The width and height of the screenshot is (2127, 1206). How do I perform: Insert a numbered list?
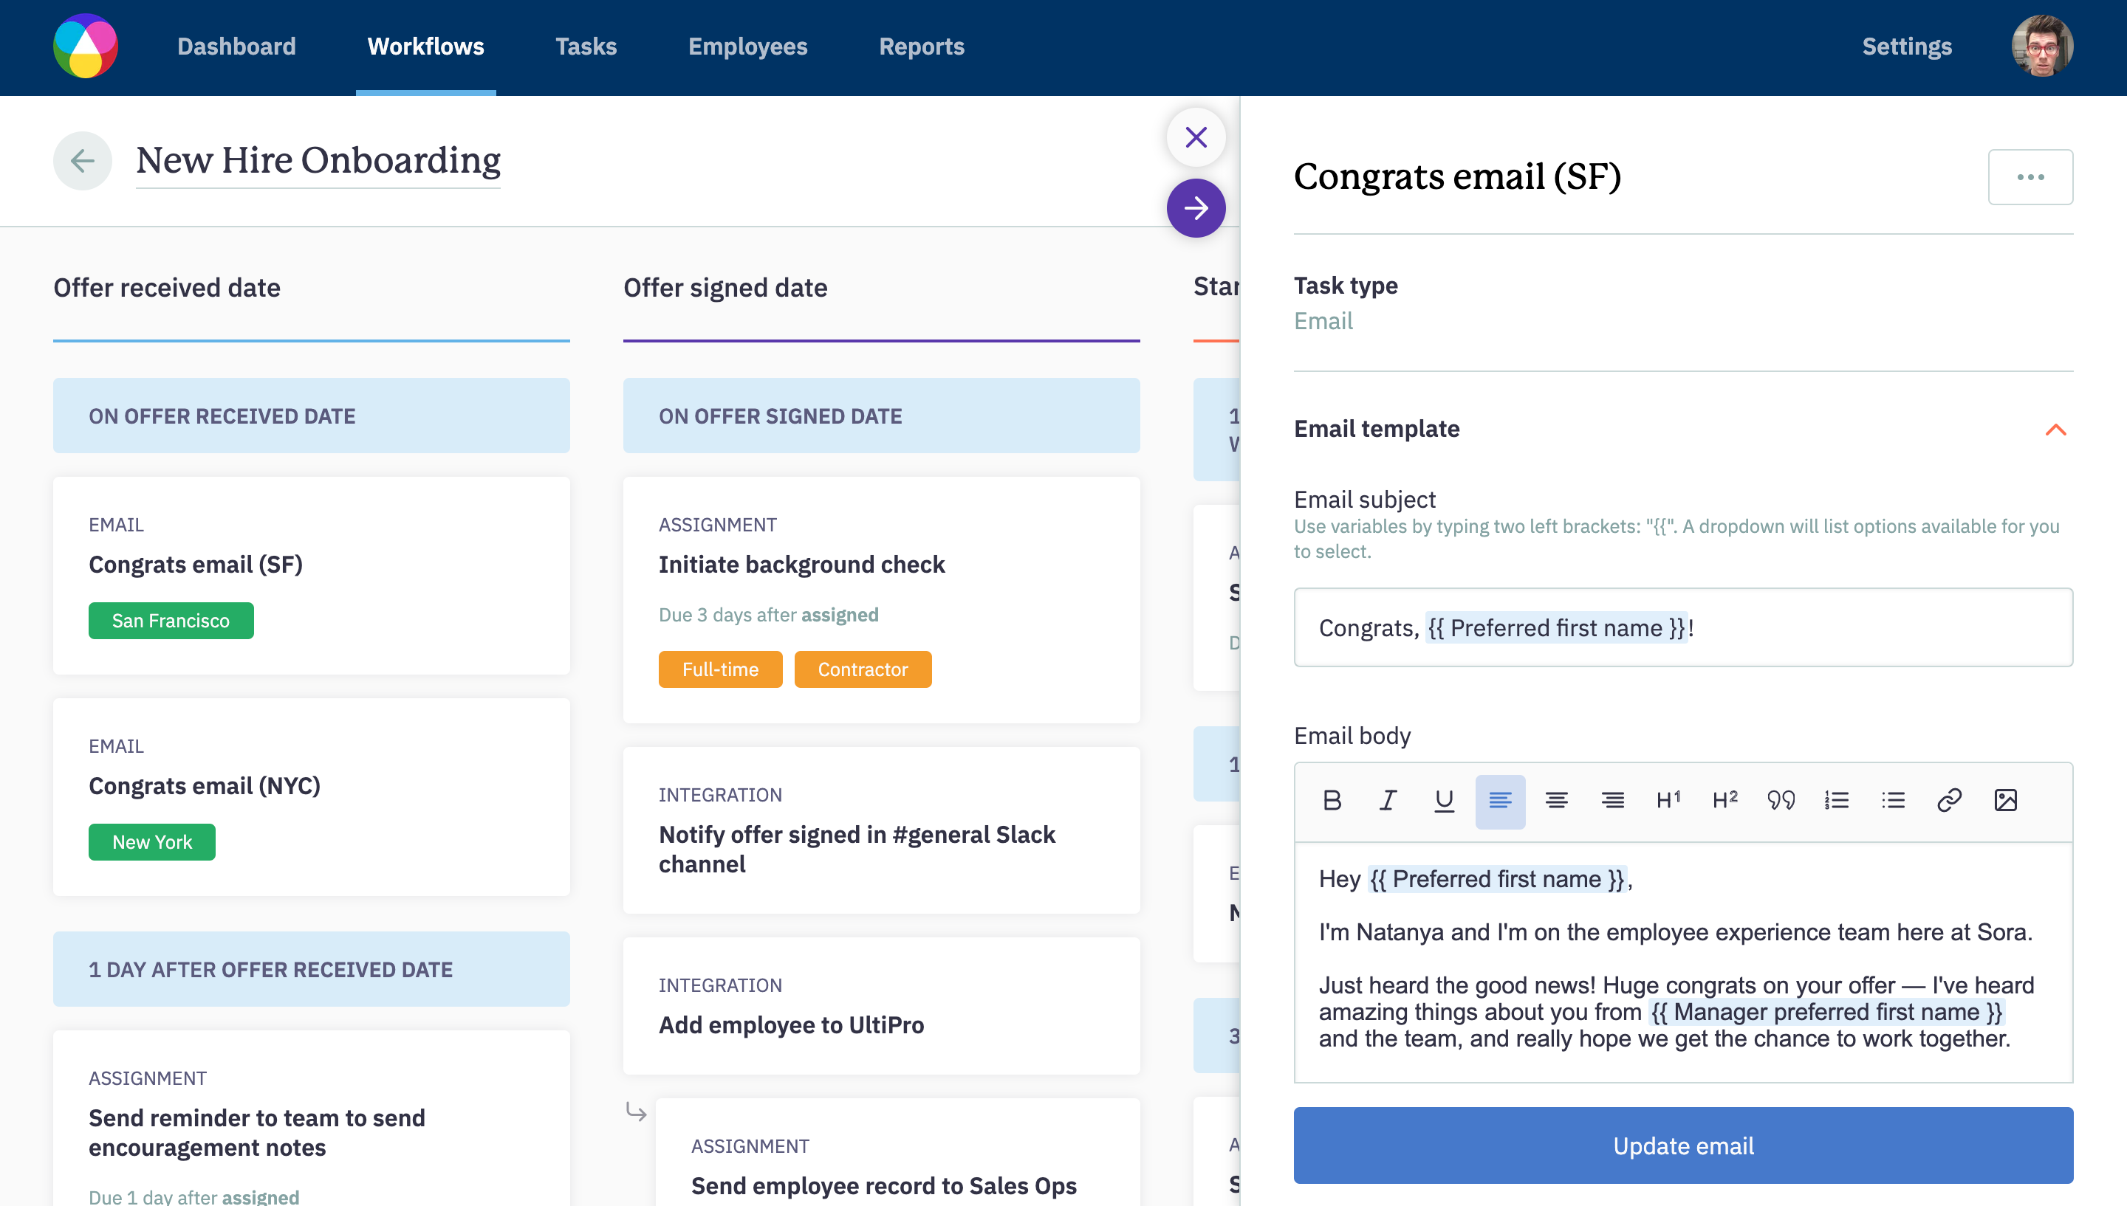pyautogui.click(x=1836, y=800)
